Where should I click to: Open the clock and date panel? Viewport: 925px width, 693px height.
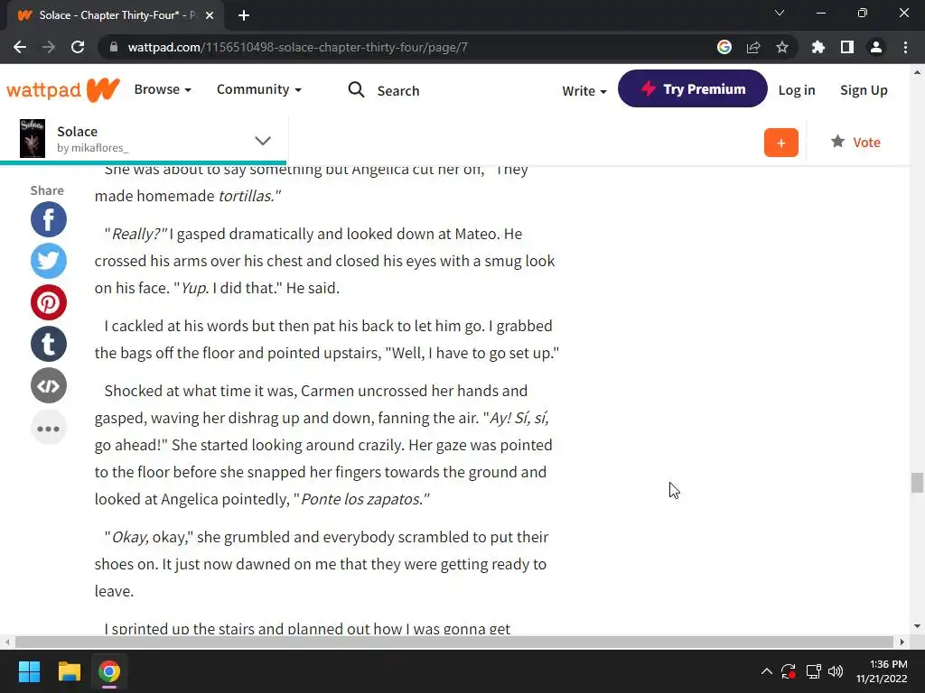pos(882,671)
